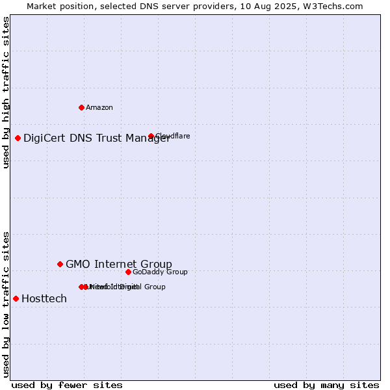Image resolution: width=390 pixels, height=390 pixels.
Task: Click the 'Amazon' label text
Action: click(99, 107)
